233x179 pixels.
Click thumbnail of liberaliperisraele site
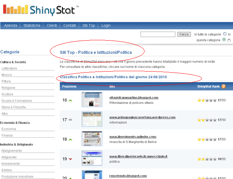(x=92, y=158)
